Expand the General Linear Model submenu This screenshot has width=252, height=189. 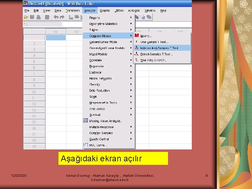pos(108,42)
